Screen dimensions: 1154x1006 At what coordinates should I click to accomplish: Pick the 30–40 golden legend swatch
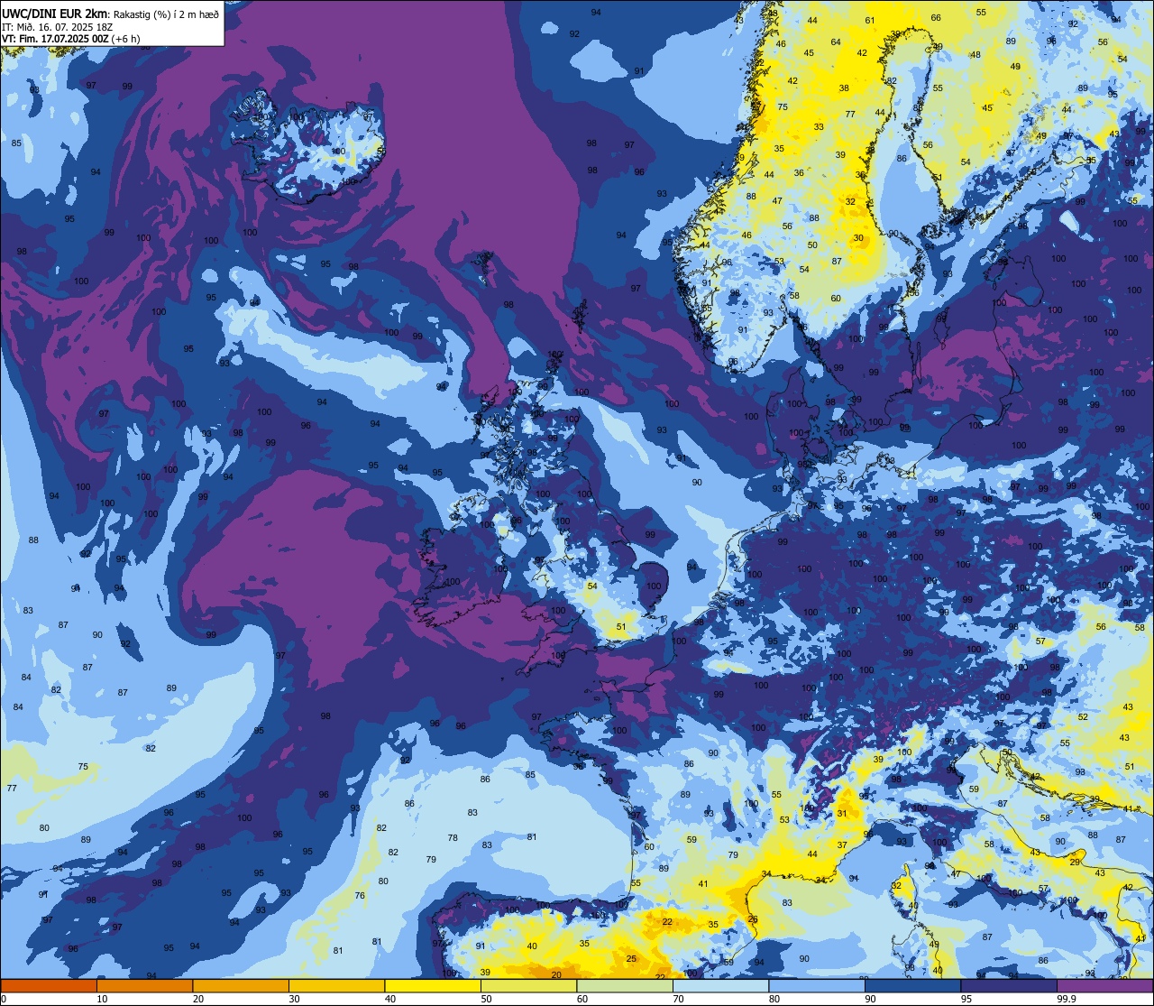tap(336, 985)
